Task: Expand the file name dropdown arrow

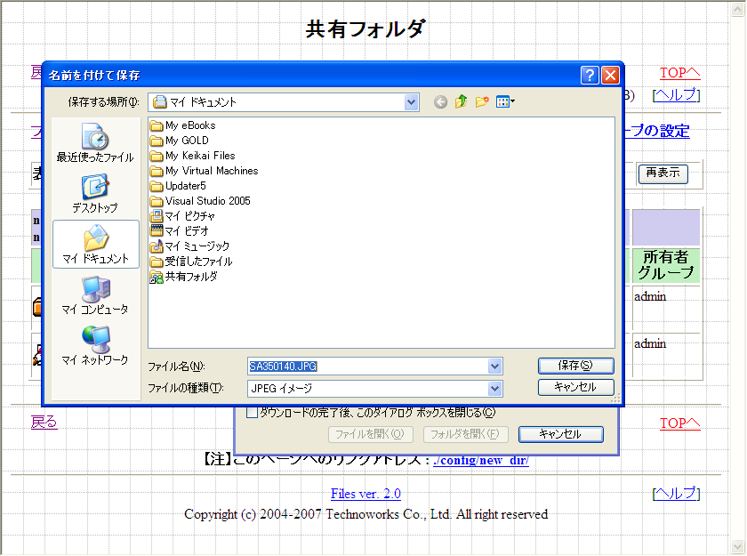Action: pos(494,366)
